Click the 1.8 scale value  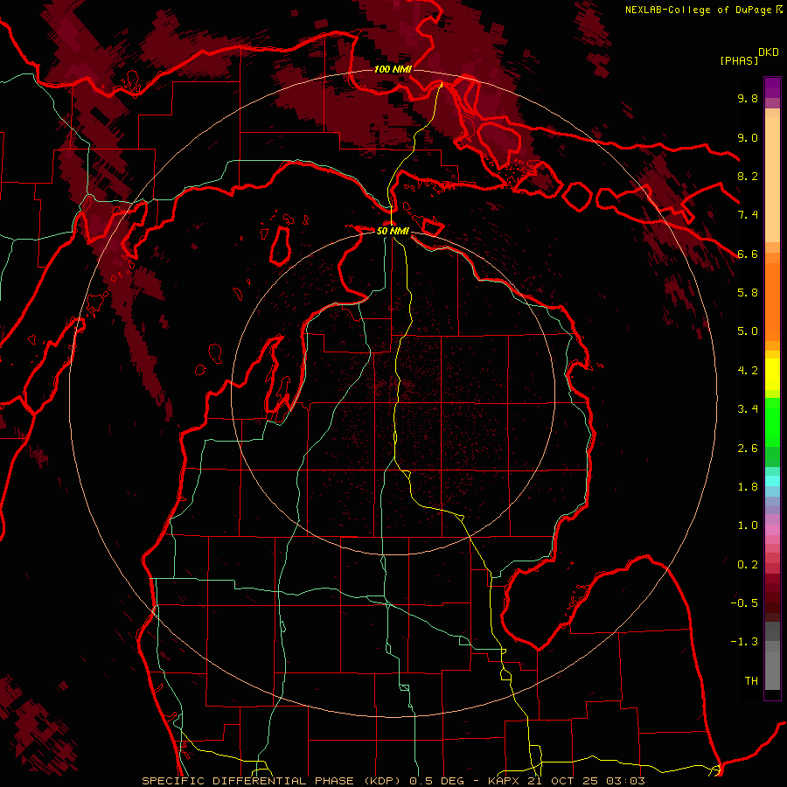[748, 487]
